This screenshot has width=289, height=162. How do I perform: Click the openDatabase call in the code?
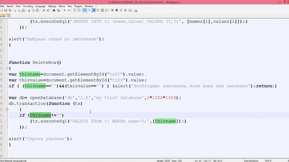46,98
